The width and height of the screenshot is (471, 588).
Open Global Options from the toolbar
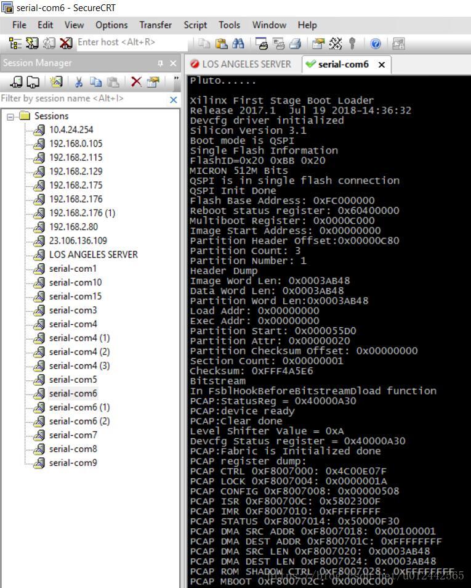(336, 44)
